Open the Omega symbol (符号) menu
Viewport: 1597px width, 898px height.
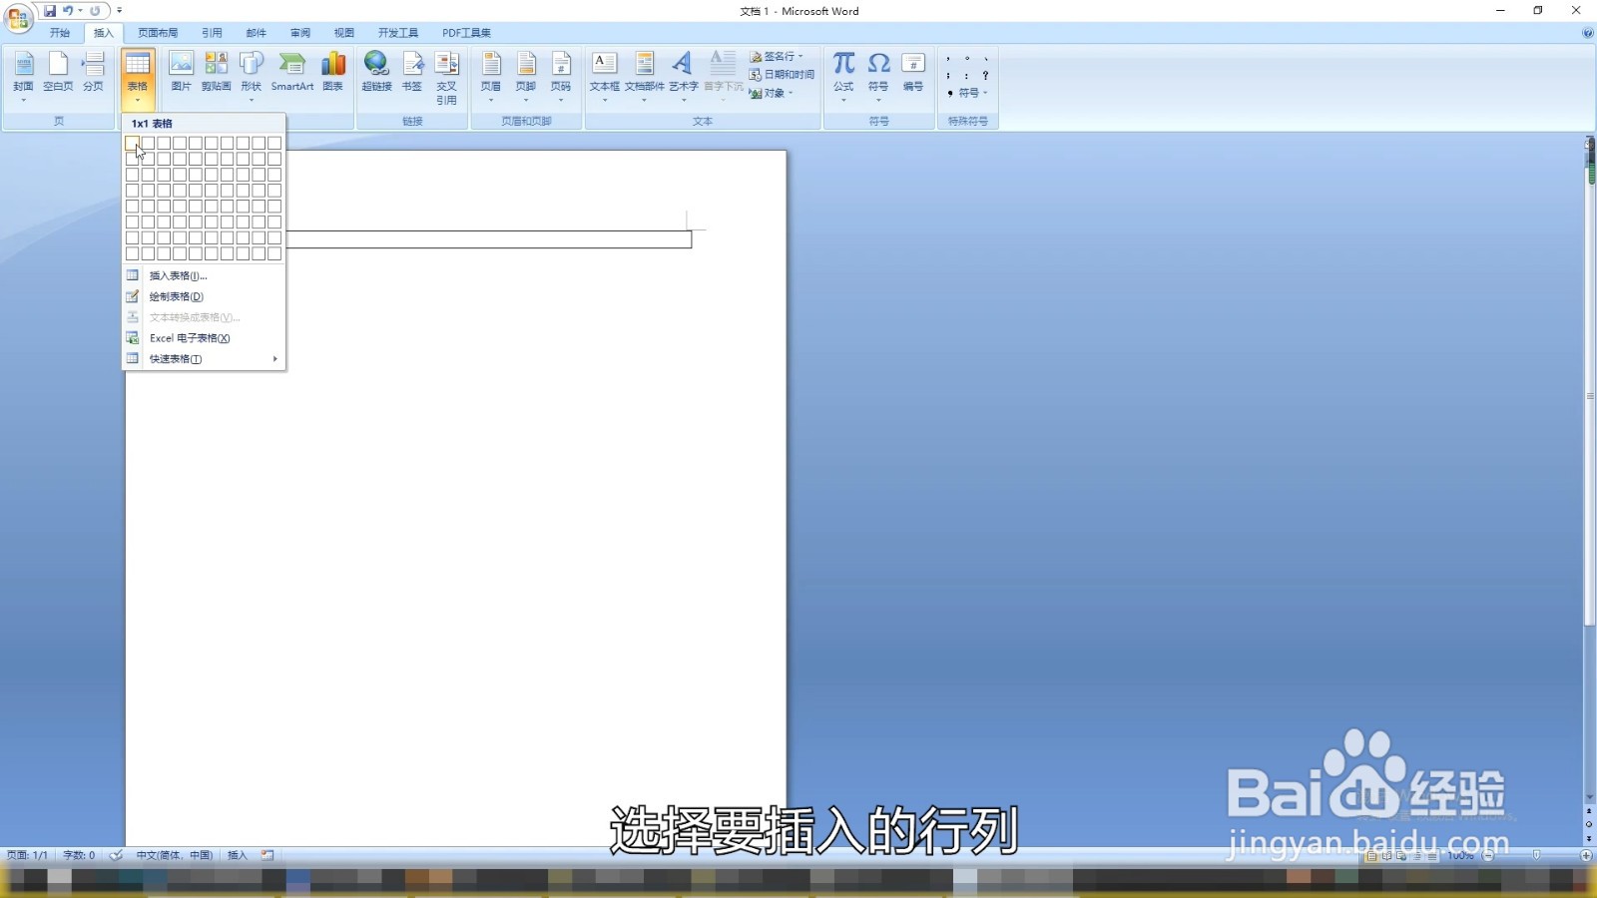coord(878,77)
